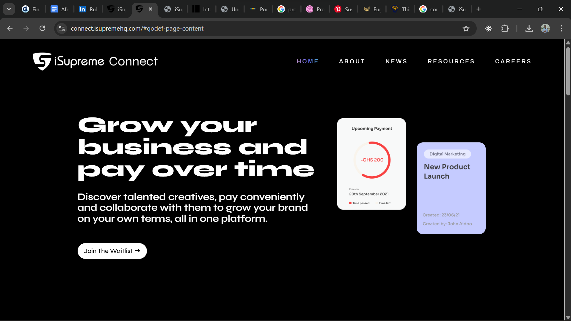Open the RESOURCES menu item

coord(451,61)
